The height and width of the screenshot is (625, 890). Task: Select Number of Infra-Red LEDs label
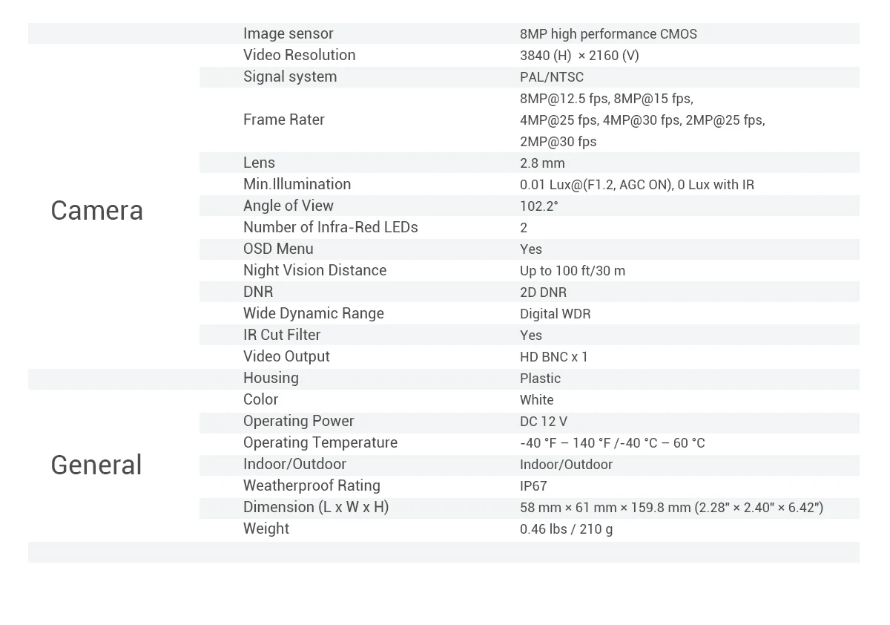click(x=331, y=227)
